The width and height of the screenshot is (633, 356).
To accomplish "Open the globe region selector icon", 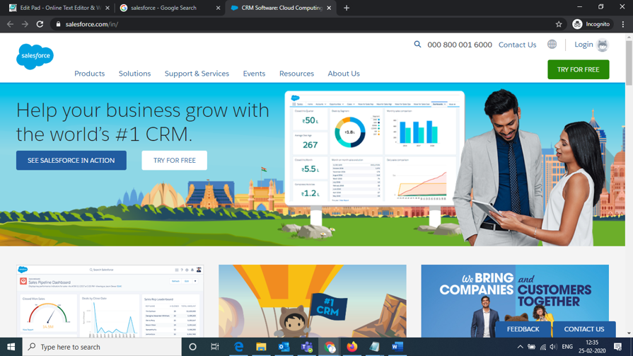I will pos(552,44).
